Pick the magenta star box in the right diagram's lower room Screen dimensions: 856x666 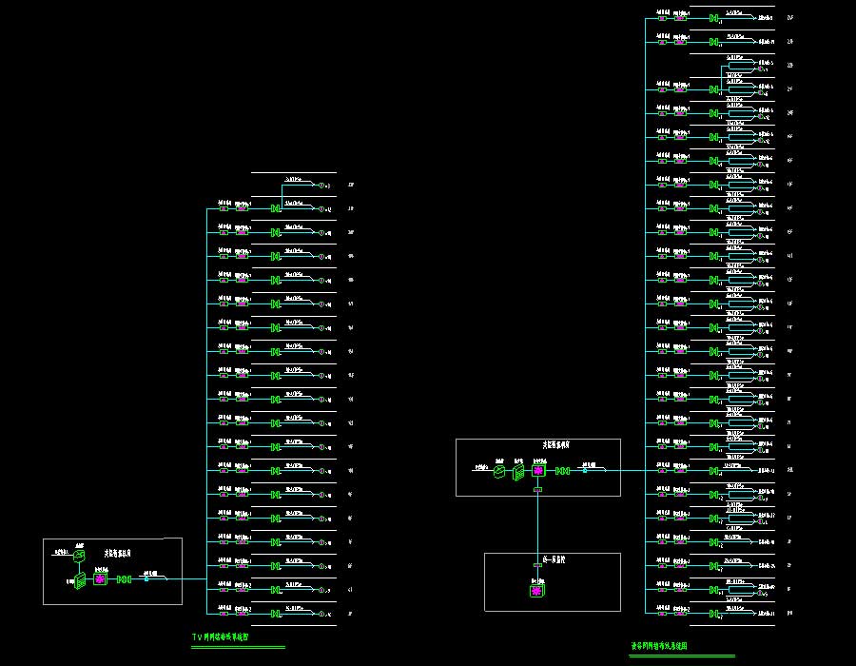537,591
